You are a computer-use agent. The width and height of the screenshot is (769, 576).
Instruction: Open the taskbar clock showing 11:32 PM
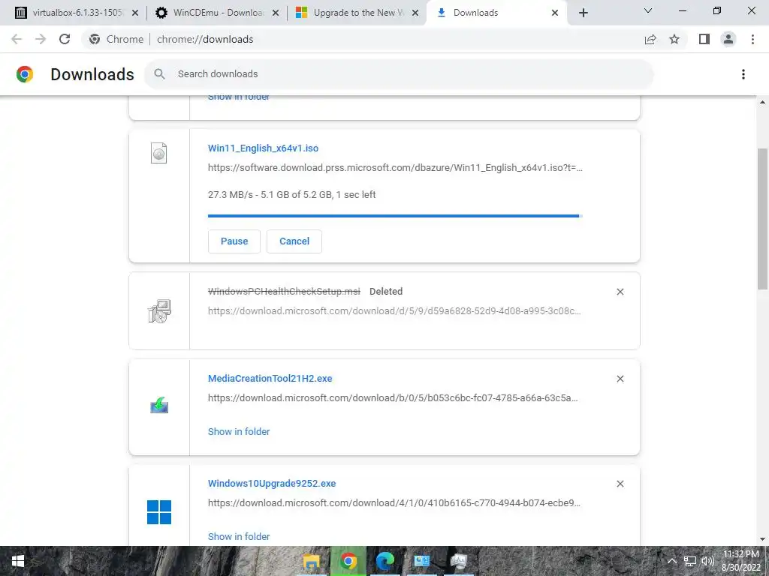[x=741, y=561]
